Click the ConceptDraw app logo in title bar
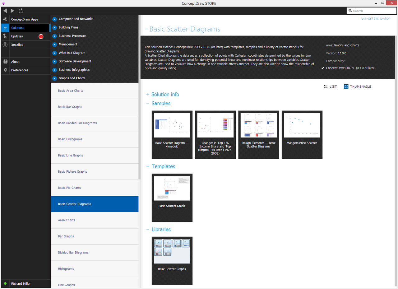The width and height of the screenshot is (398, 289). click(x=3, y=3)
